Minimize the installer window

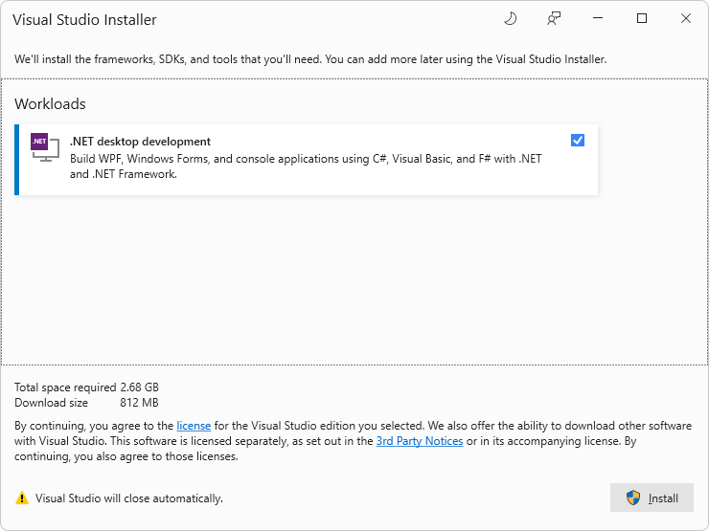598,18
